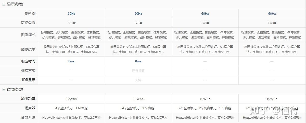Screen dimensions: 306x123
Task: Click the 德国莱茵TUV低蓝光护眼认证 cell in first column
Action: point(71,49)
